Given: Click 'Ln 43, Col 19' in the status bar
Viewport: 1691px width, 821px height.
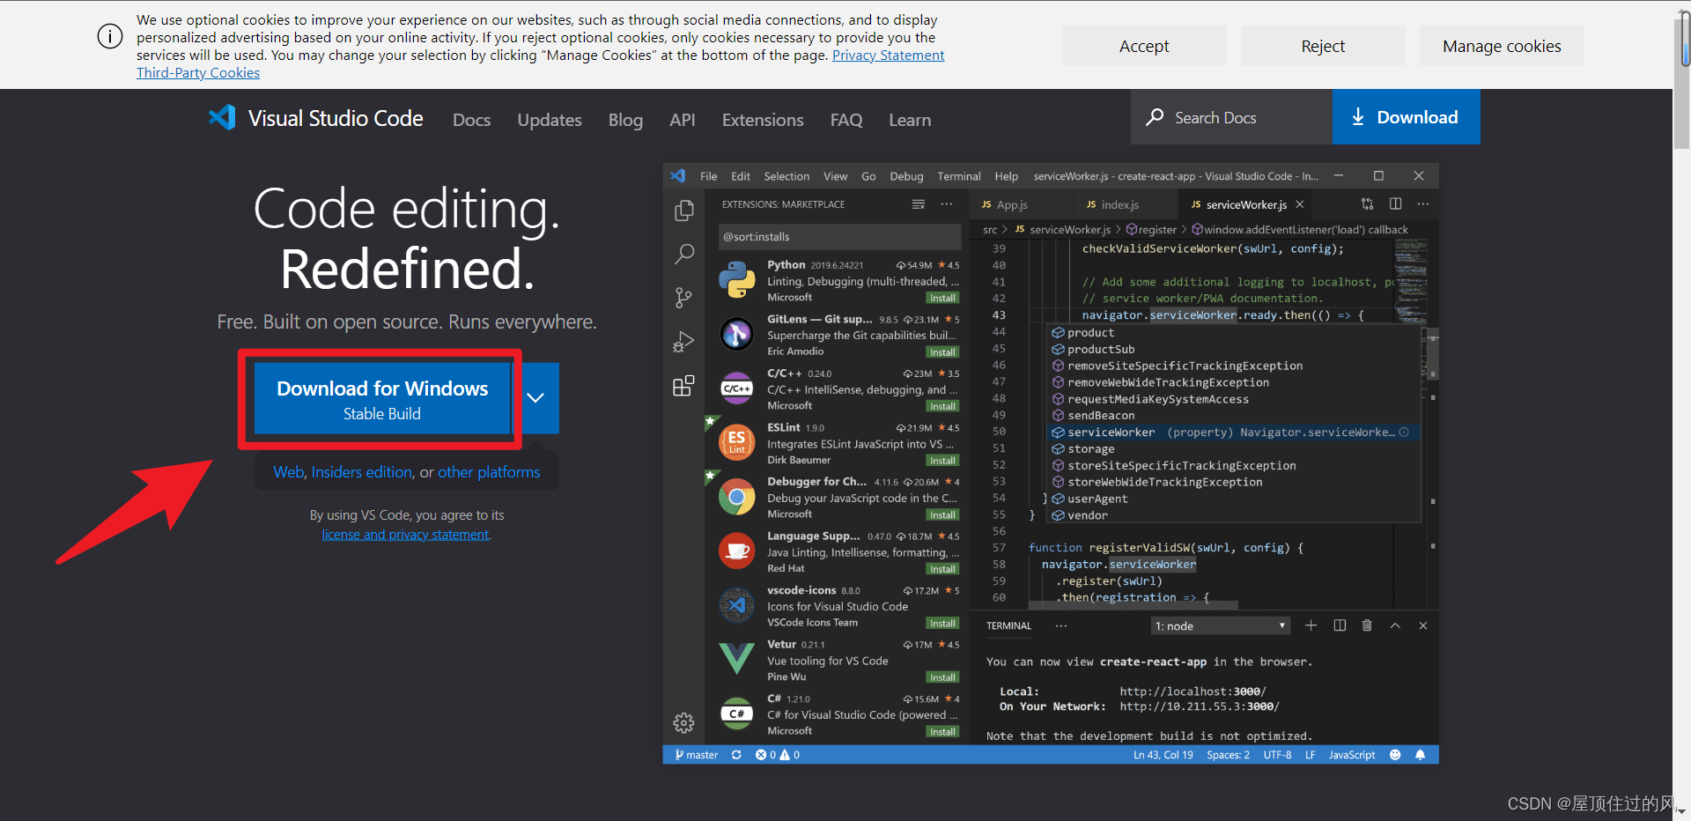Looking at the screenshot, I should click(x=1163, y=755).
